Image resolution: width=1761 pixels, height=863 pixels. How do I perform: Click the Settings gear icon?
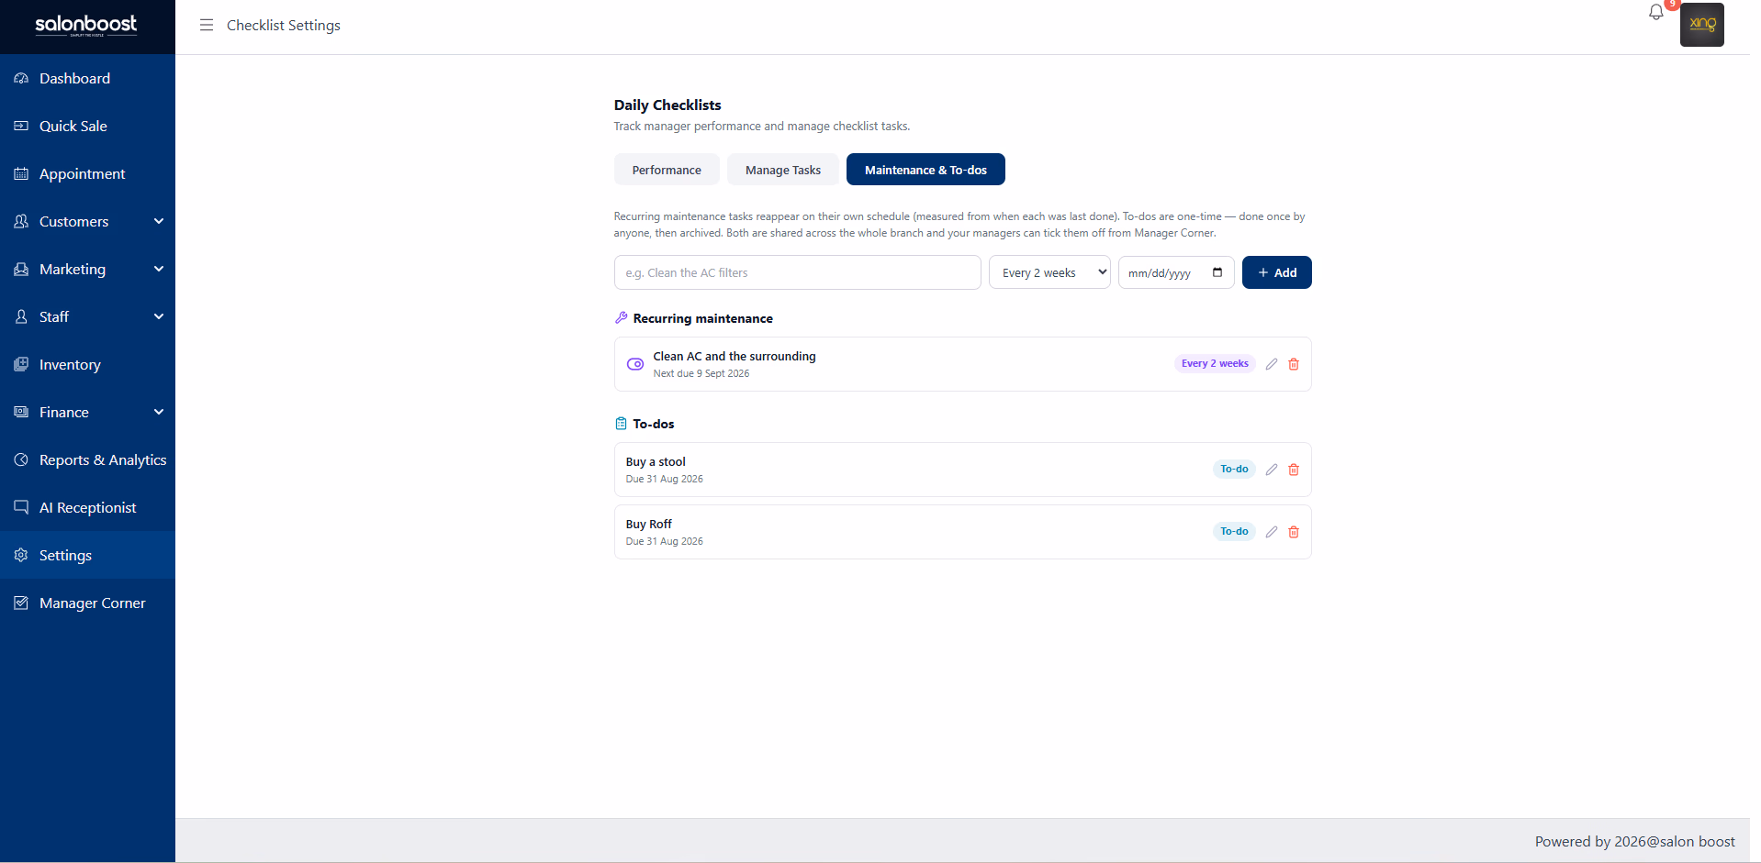coord(21,556)
